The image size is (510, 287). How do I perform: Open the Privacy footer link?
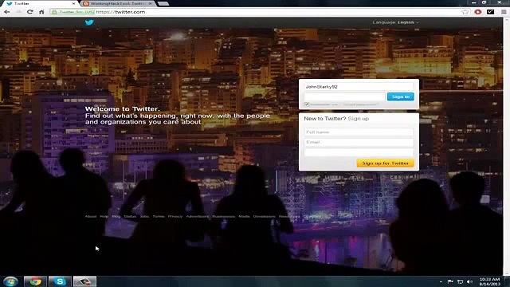point(175,216)
